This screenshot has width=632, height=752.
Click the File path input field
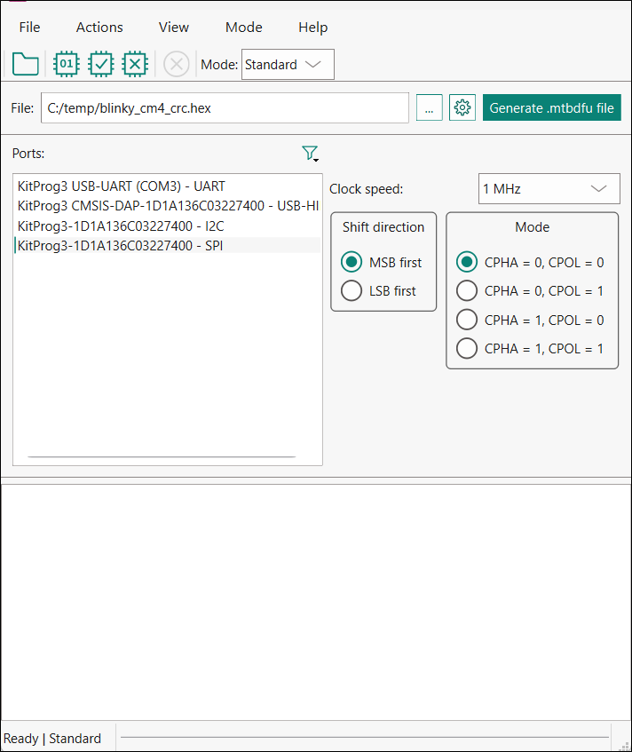click(225, 108)
